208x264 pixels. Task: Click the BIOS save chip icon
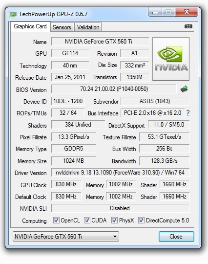coord(184,88)
